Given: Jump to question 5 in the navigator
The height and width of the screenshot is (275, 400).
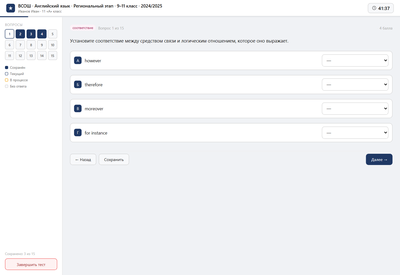Looking at the screenshot, I should [52, 34].
